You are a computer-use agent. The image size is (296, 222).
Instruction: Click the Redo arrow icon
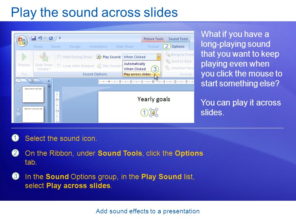click(x=51, y=38)
